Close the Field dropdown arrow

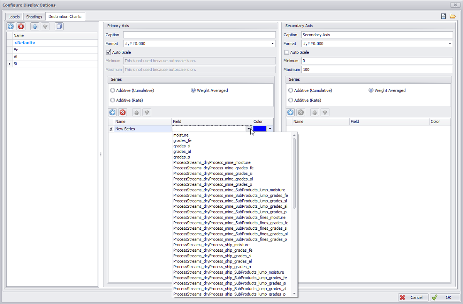(x=248, y=129)
